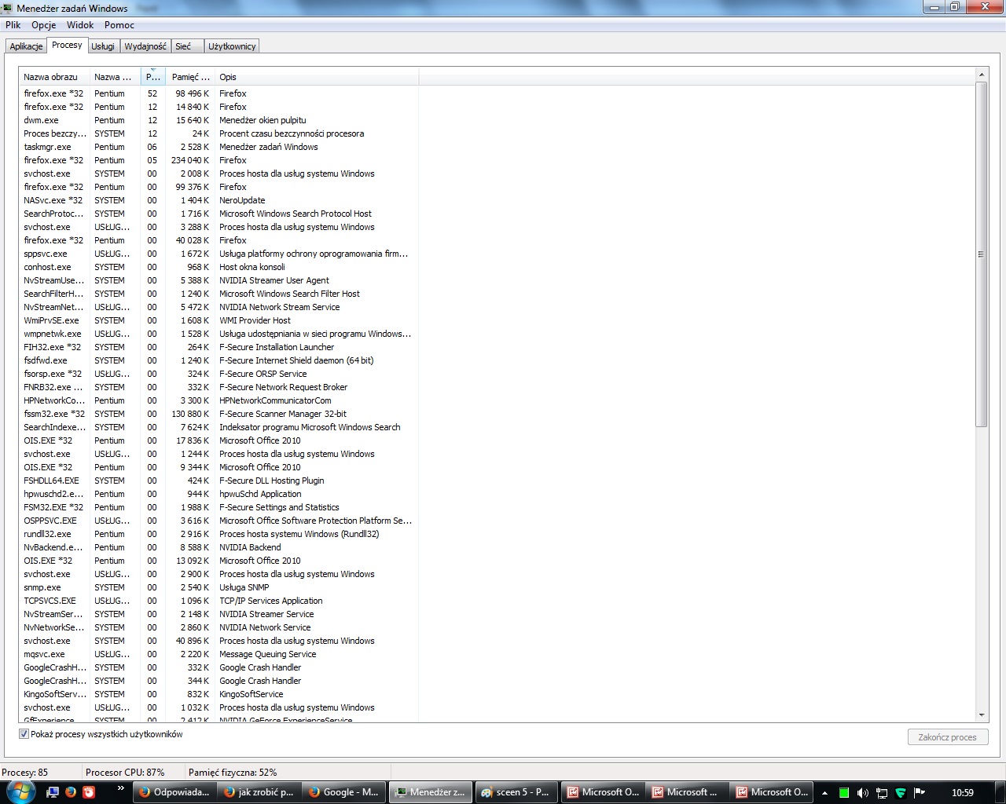Click the vertical scrollbar thumb
This screenshot has width=1006, height=804.
981,254
